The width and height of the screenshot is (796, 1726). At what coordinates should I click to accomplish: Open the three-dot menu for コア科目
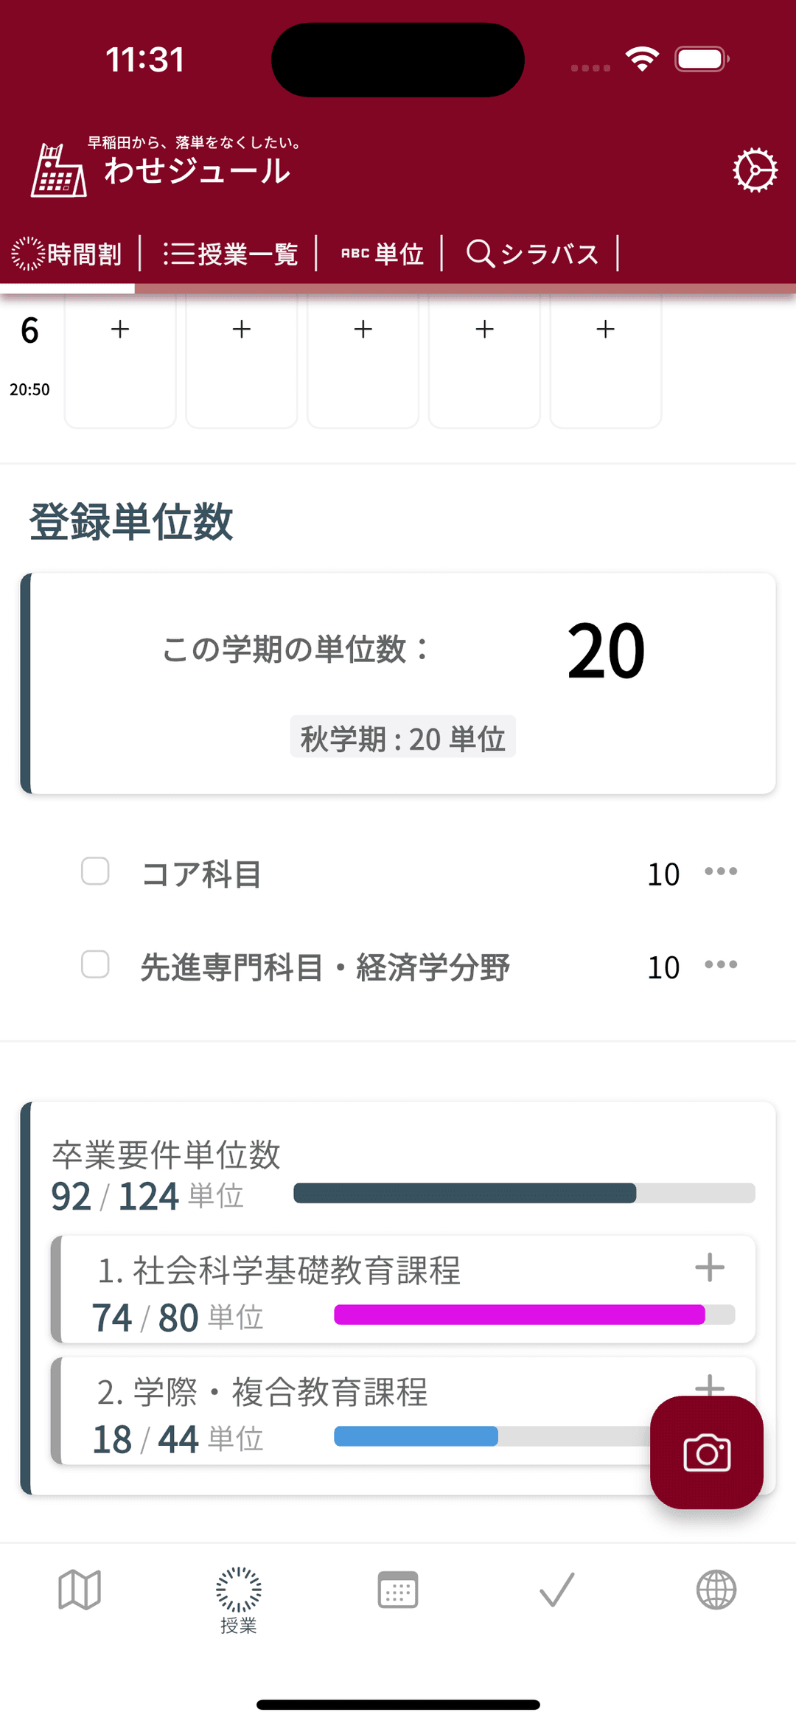click(x=720, y=871)
